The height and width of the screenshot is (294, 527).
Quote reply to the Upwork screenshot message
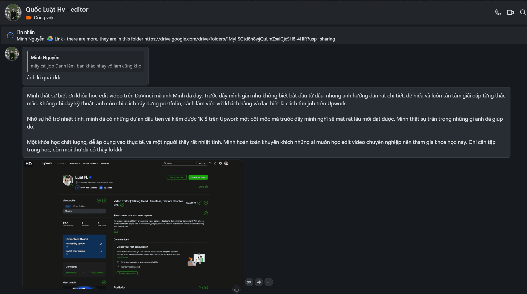[x=249, y=282]
